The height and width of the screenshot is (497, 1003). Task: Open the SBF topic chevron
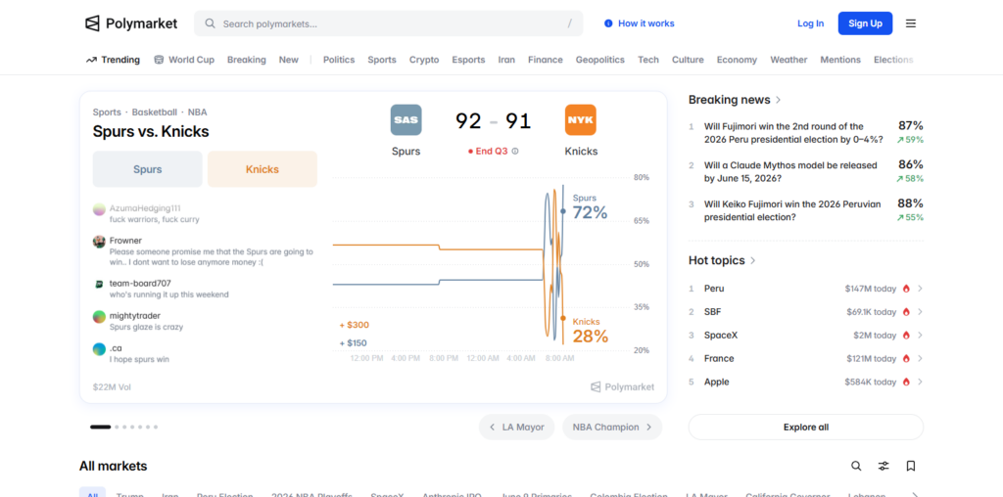tap(920, 312)
